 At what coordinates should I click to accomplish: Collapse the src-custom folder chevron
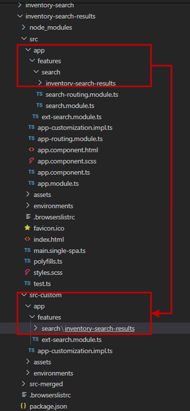(x=24, y=295)
